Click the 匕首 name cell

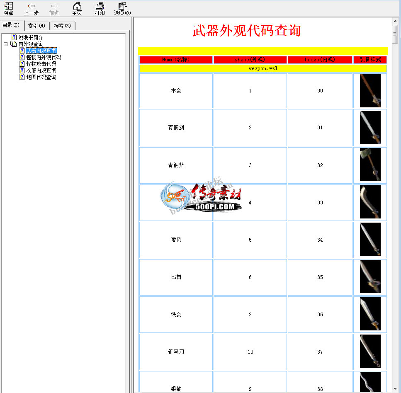176,277
